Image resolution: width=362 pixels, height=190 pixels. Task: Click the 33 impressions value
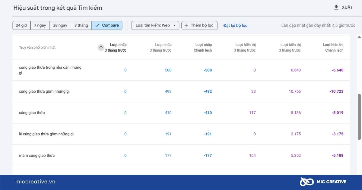click(x=253, y=91)
